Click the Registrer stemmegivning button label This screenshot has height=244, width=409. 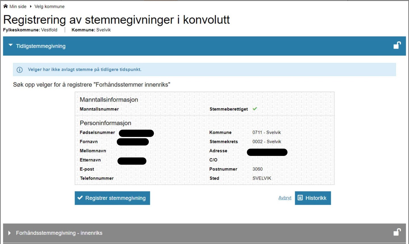(x=115, y=198)
